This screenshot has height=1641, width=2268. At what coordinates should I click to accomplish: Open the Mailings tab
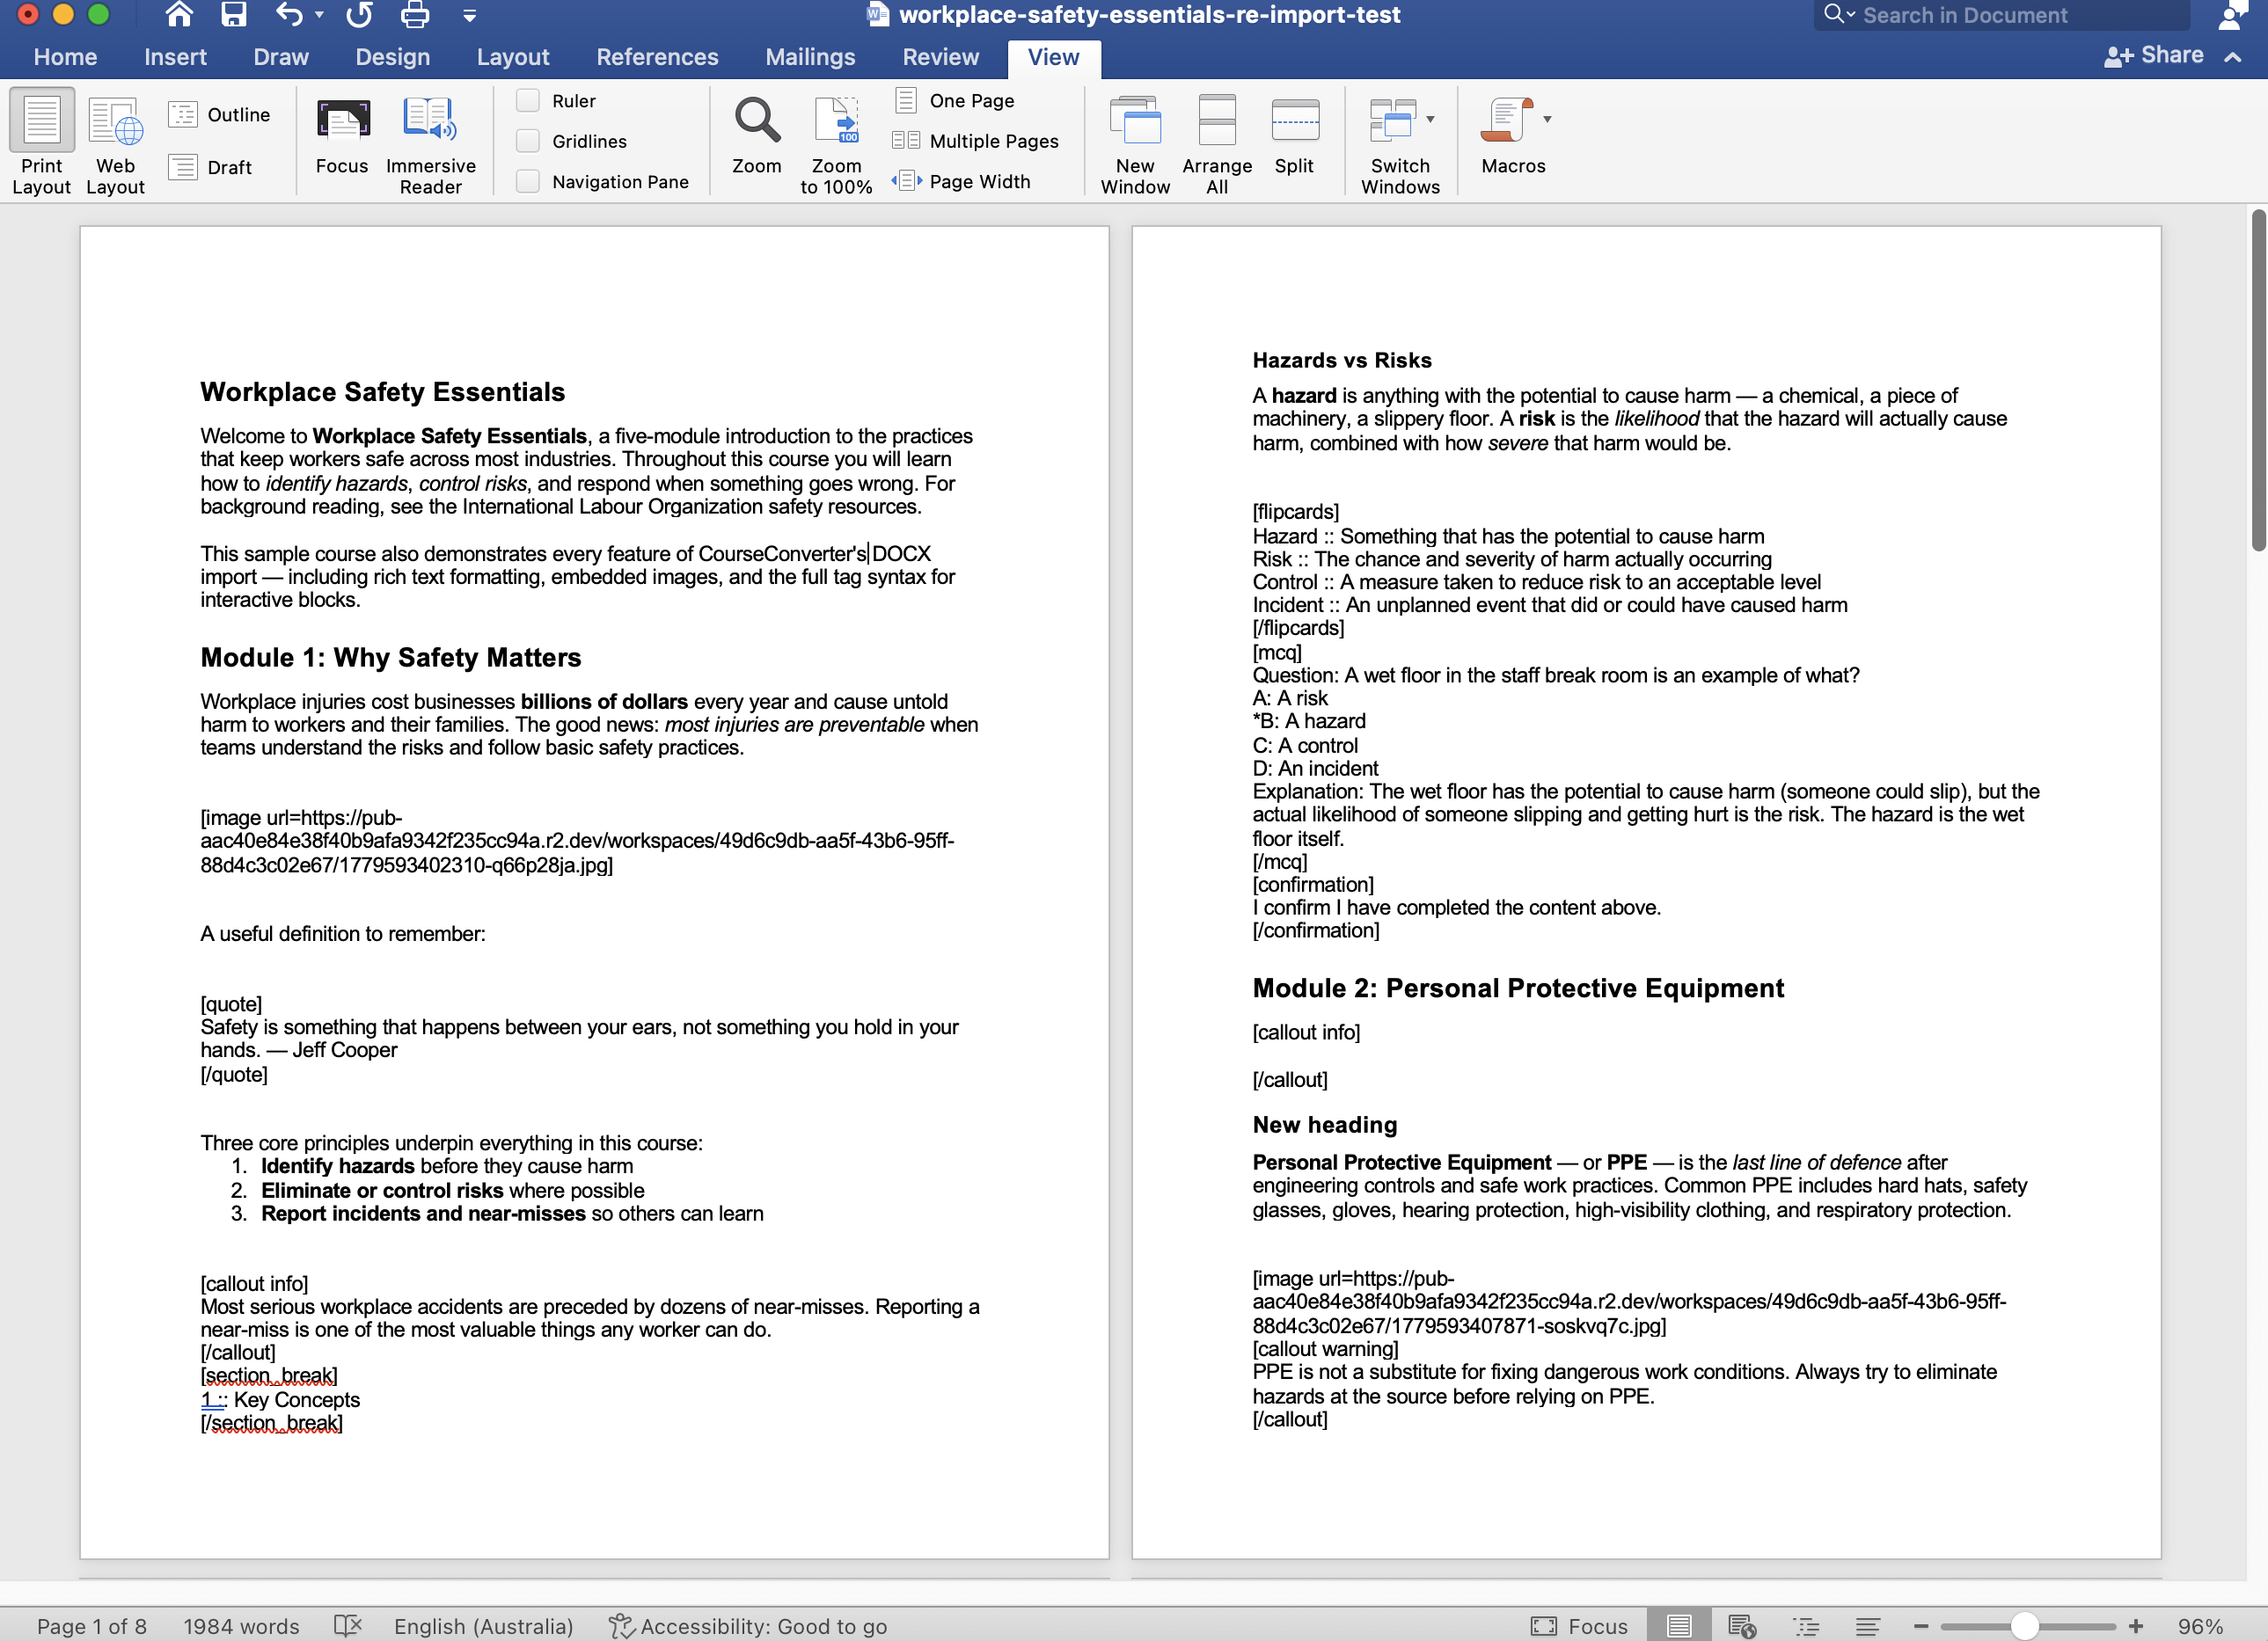tap(810, 57)
